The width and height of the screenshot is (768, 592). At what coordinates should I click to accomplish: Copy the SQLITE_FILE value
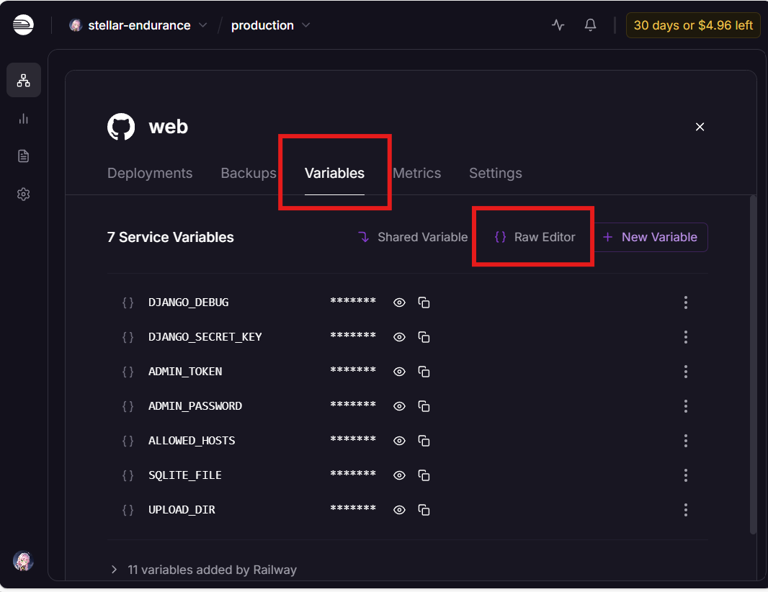point(424,475)
